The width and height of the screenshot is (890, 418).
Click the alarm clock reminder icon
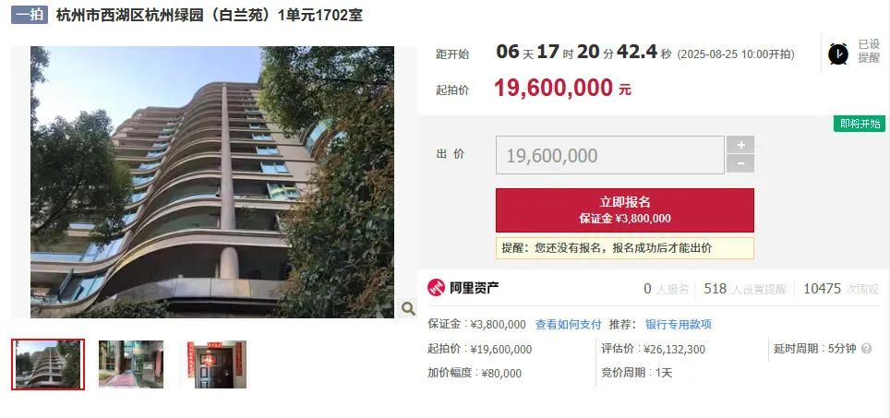(x=838, y=54)
